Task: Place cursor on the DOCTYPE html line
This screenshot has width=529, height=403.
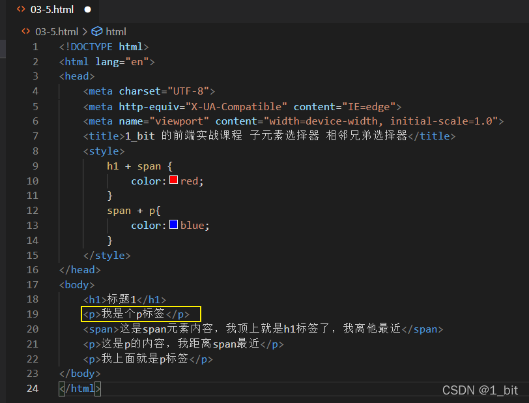Action: pos(104,47)
